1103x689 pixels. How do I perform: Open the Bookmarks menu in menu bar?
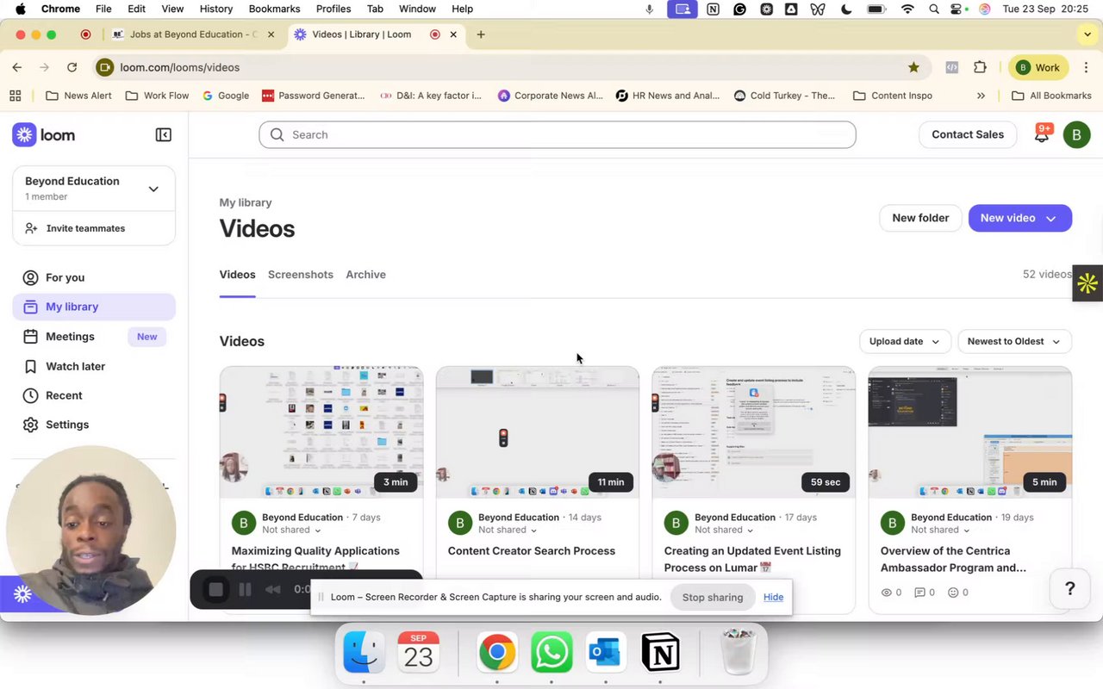click(274, 9)
